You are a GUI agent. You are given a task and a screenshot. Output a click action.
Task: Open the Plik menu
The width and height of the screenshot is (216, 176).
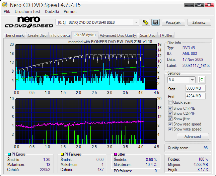coord(7,12)
